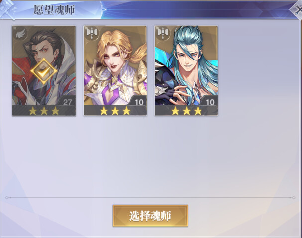
Task: Click the level 10 badge on the blonde card
Action: (x=139, y=102)
